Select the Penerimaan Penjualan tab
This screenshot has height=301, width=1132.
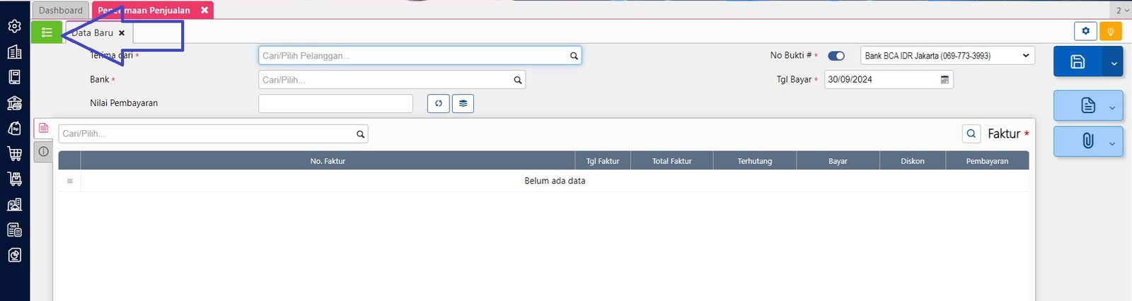pos(145,11)
